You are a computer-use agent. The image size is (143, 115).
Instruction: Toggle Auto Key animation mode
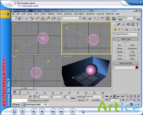click(x=81, y=97)
